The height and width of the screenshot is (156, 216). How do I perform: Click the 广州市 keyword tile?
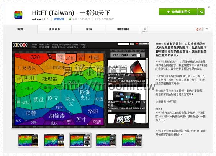point(27,88)
